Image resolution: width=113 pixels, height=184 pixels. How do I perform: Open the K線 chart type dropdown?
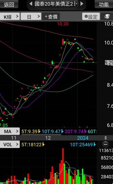(10, 16)
